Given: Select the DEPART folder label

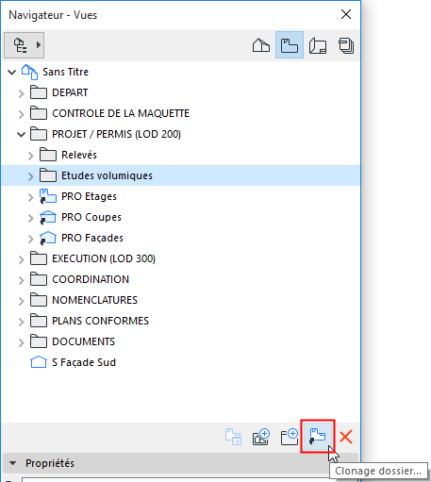Looking at the screenshot, I should 70,92.
